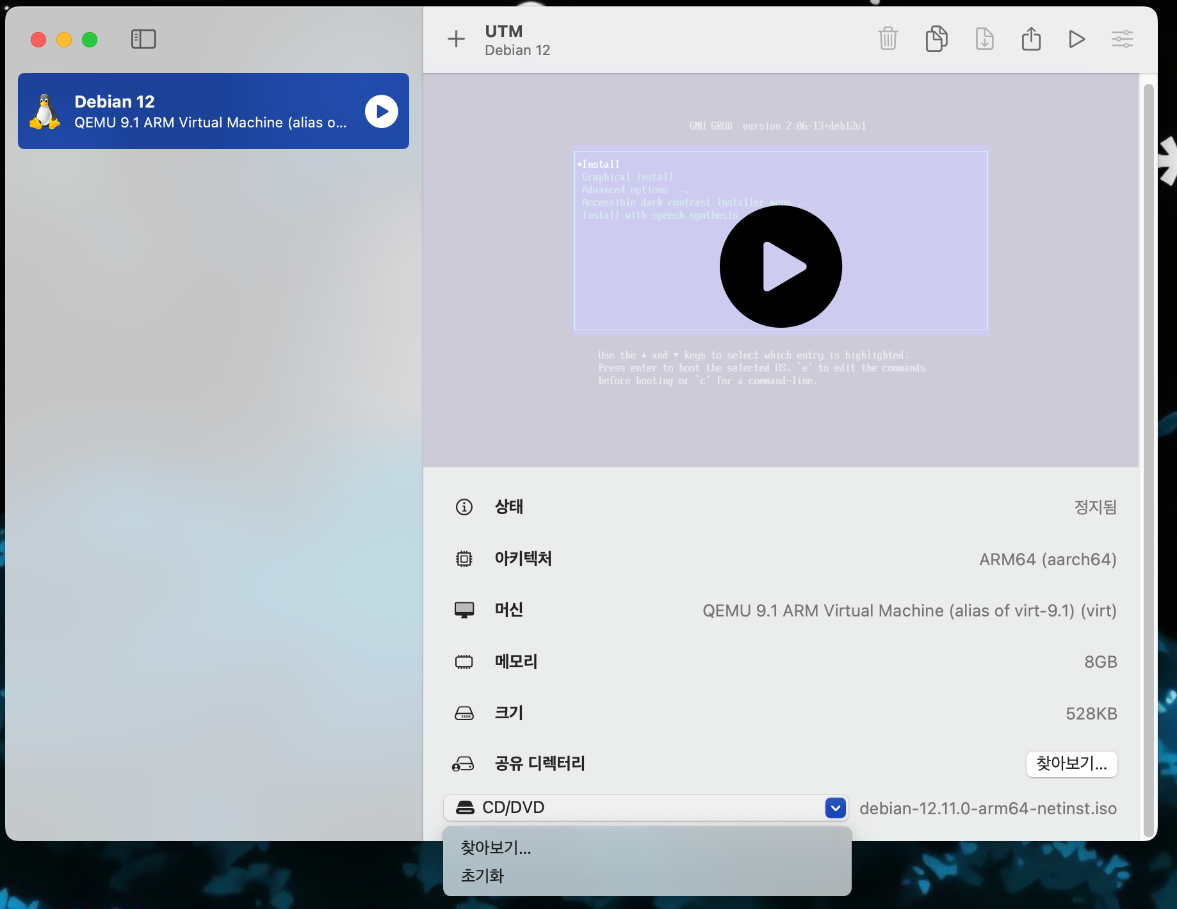
Task: Click the 528KB size value
Action: pyautogui.click(x=1091, y=714)
